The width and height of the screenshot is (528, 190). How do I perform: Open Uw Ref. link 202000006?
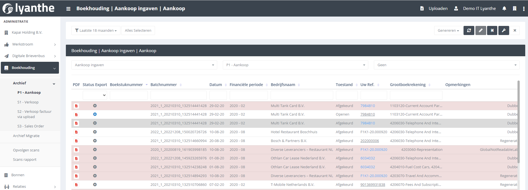(x=369, y=141)
